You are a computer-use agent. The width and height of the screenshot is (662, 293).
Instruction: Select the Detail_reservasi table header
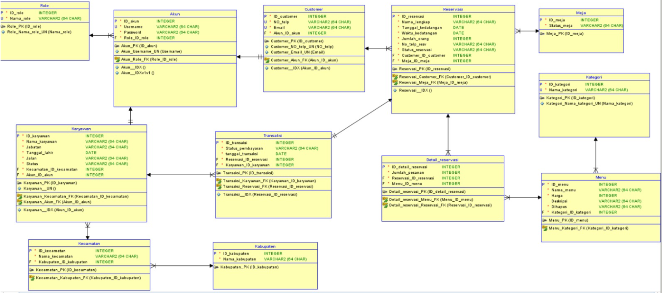[442, 160]
